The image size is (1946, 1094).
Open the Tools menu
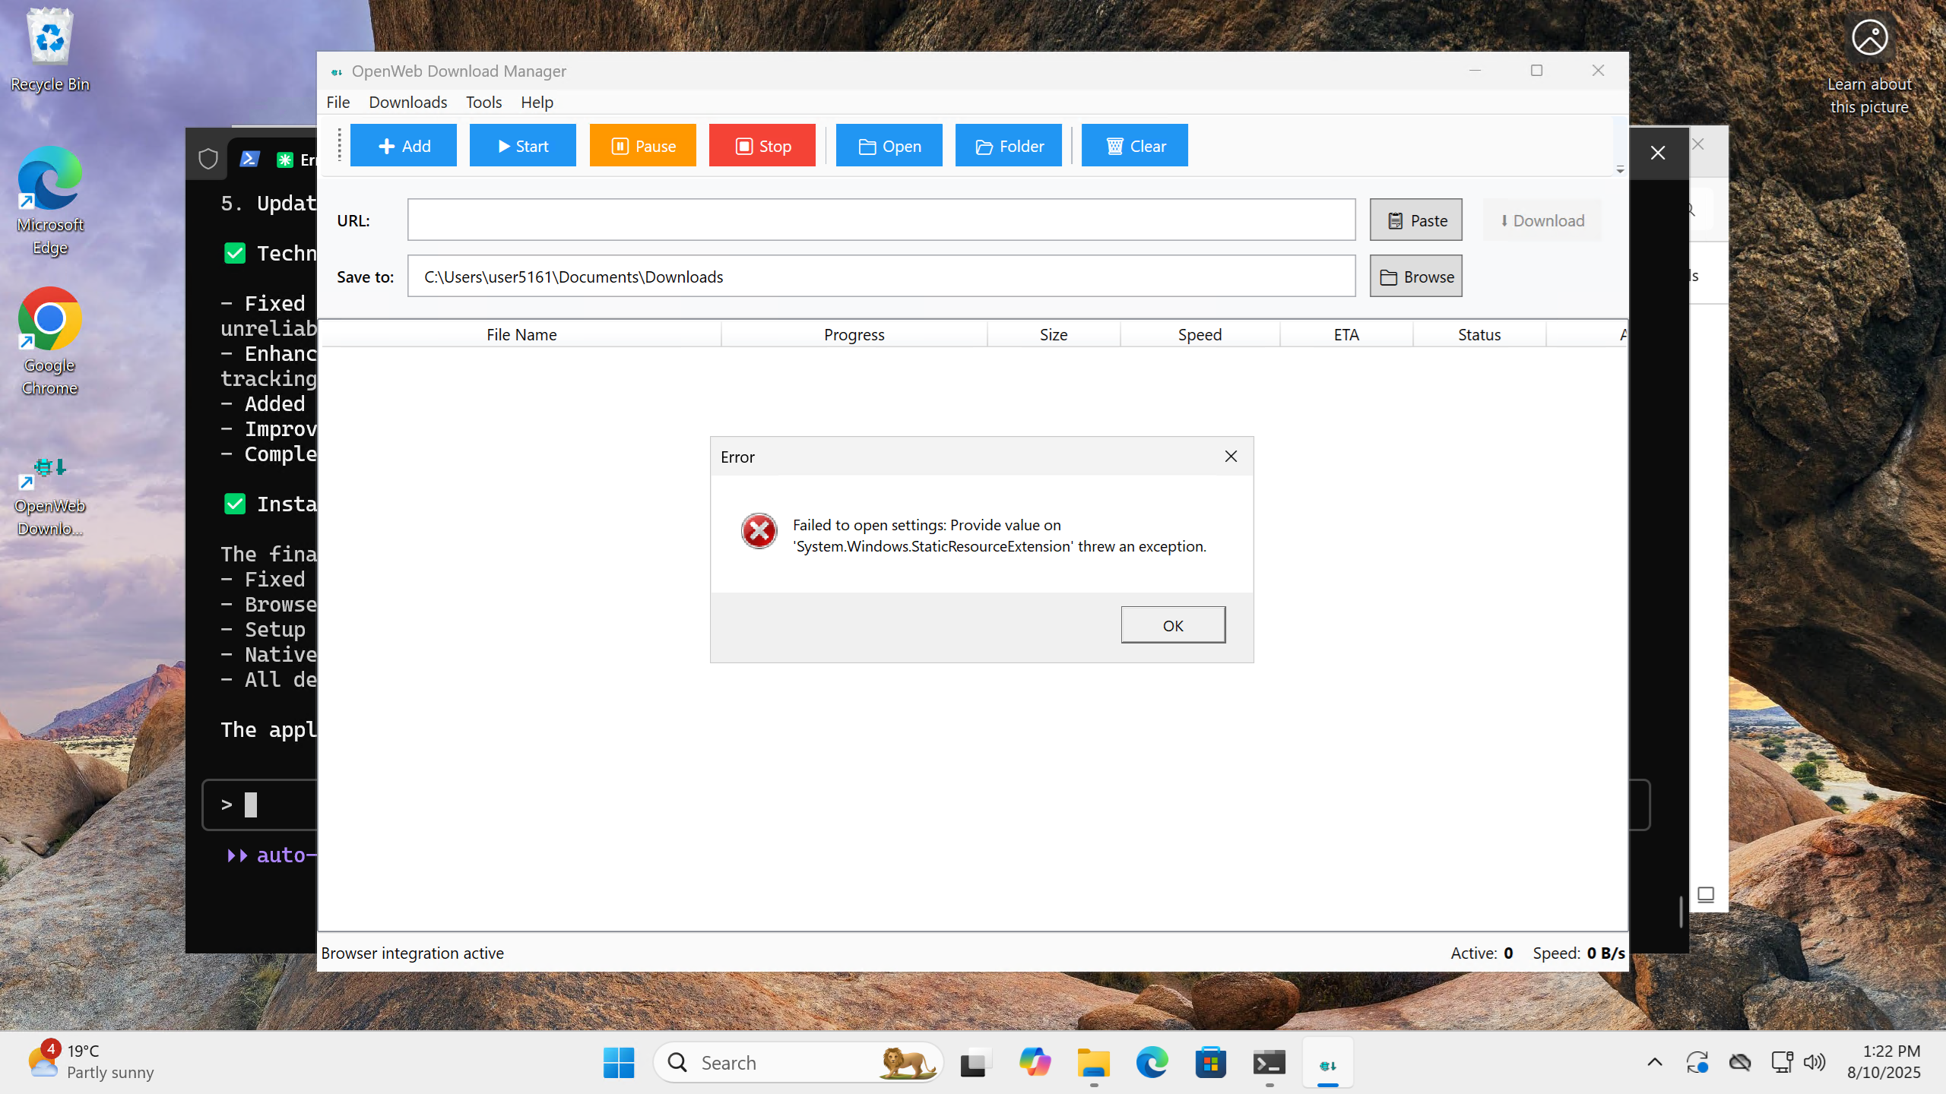coord(483,103)
